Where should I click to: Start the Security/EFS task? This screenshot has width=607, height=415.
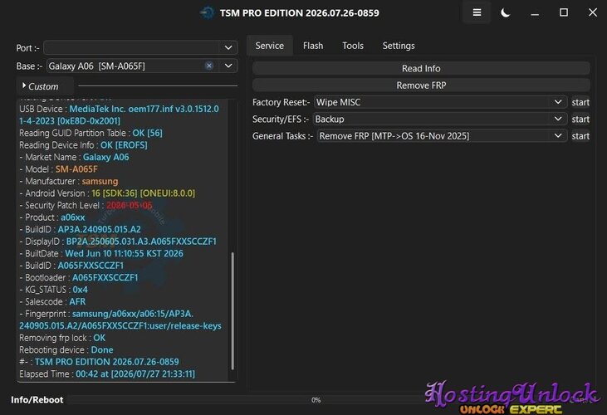tap(580, 120)
